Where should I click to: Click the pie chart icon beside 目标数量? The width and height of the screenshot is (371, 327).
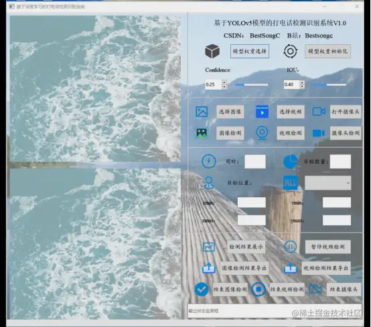click(291, 161)
